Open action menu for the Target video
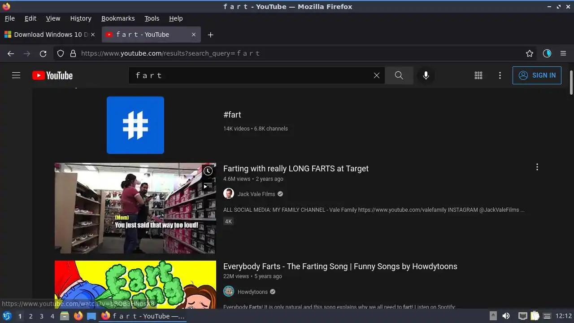The image size is (574, 323). pos(537,167)
